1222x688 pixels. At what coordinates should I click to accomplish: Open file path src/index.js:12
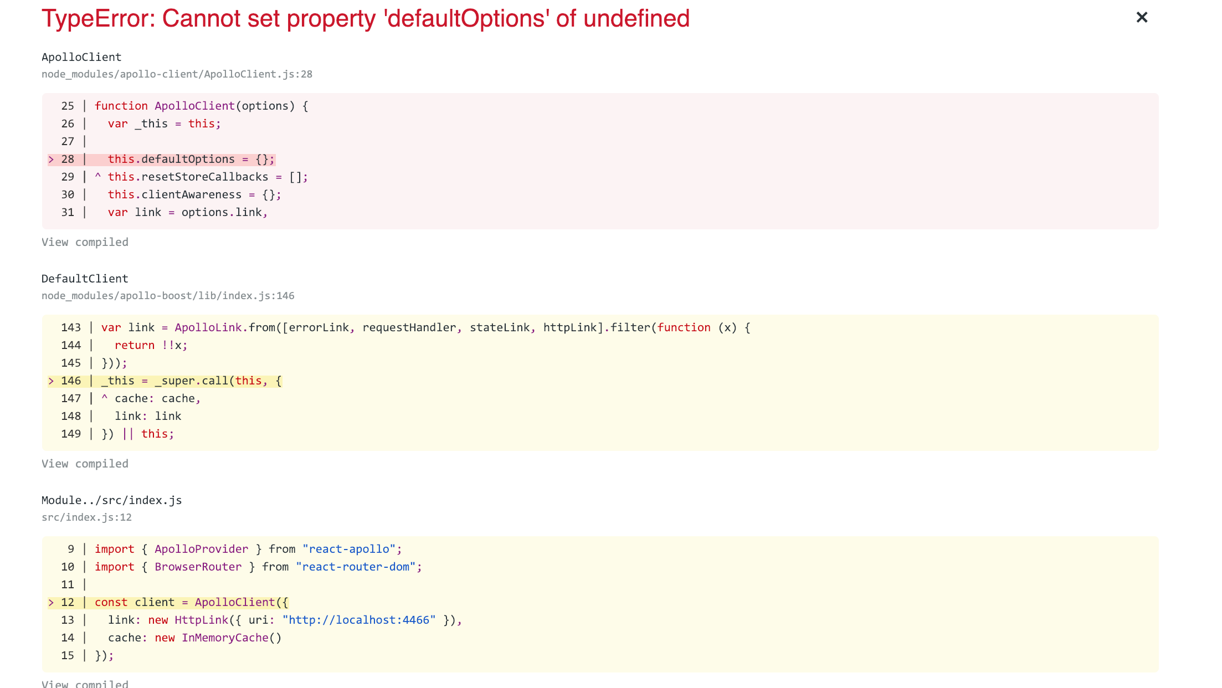[86, 517]
